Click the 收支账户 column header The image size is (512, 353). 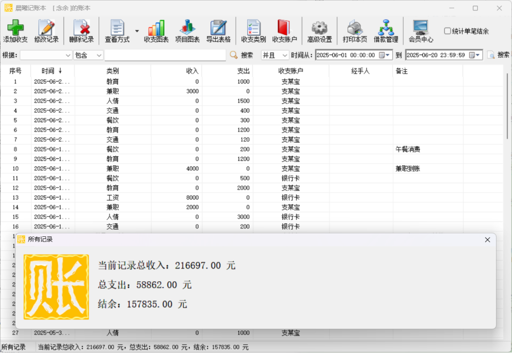tap(291, 71)
